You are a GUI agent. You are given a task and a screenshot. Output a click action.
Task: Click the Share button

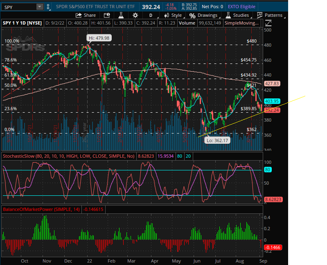coord(86,15)
